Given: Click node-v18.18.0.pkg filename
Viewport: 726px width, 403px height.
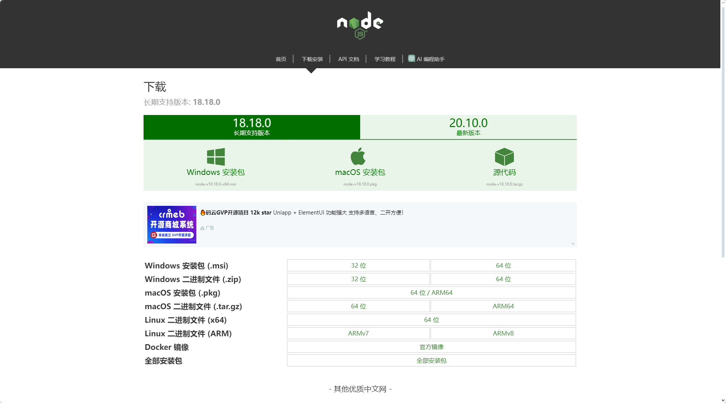Looking at the screenshot, I should tap(360, 184).
